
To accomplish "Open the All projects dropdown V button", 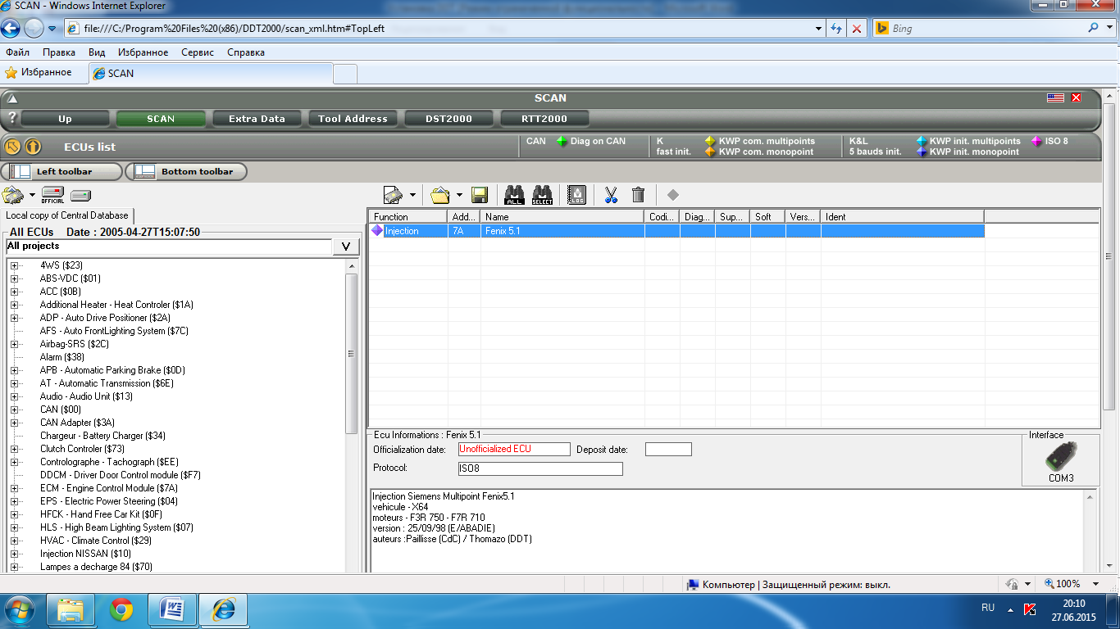I will click(346, 247).
